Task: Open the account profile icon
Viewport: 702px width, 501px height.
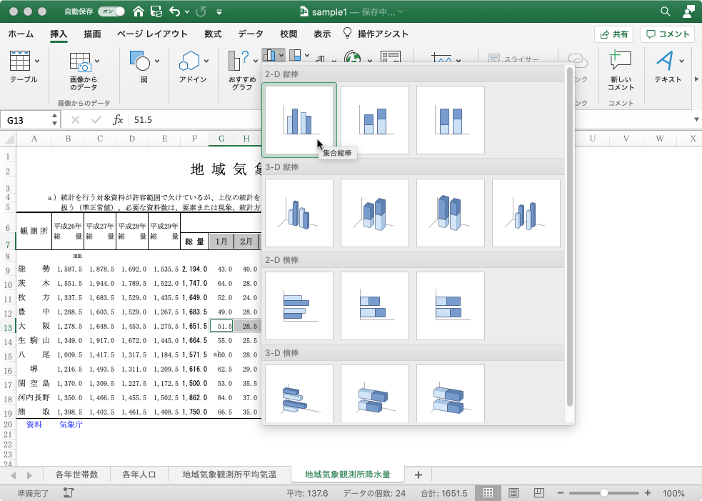Action: [688, 11]
